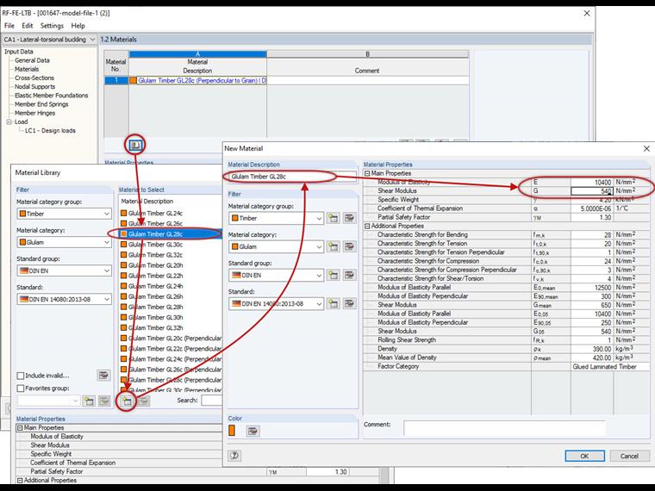Click Factor Category value Glued Laminated Timber
The image size is (655, 491).
(610, 367)
